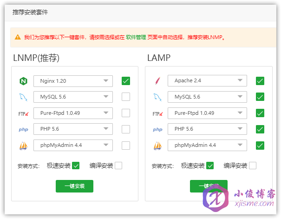Viewport: 281px width, 219px height.
Task: Click the LNMP(推荐) heading
Action: coord(36,58)
